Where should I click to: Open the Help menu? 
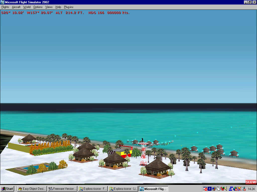coord(58,7)
